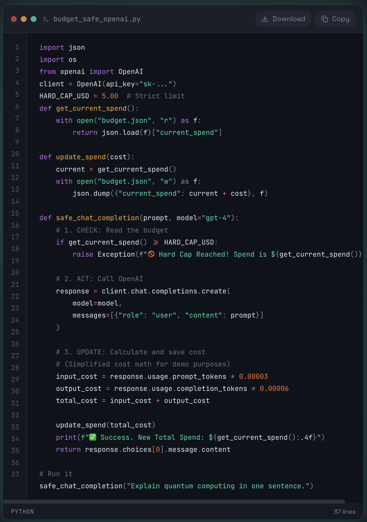This screenshot has width=367, height=522.
Task: Click the download arrow icon
Action: point(265,19)
